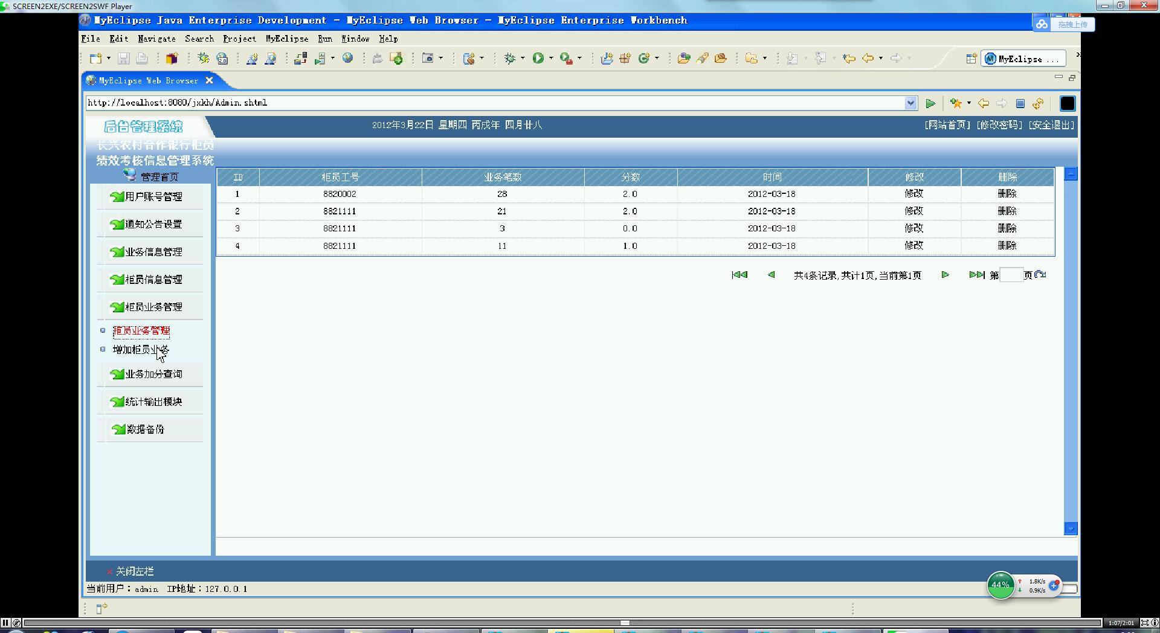Click the New file wizard icon
Viewport: 1160px width, 633px height.
coord(95,58)
